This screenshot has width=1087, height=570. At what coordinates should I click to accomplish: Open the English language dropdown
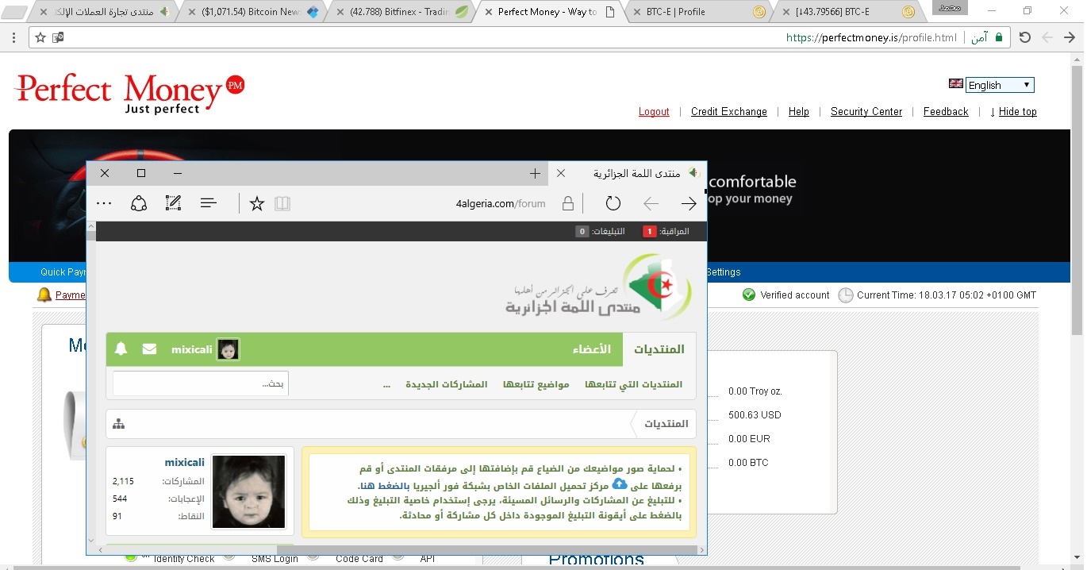pos(1000,85)
